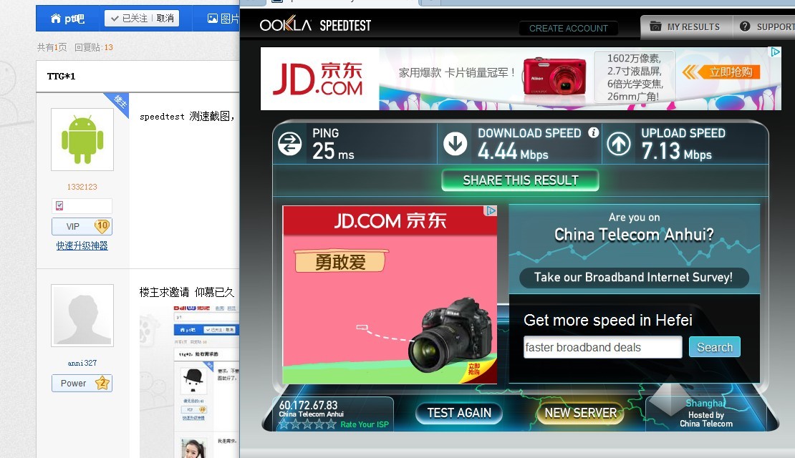Click the Search button for broadband deals
The image size is (795, 458).
[x=714, y=347]
